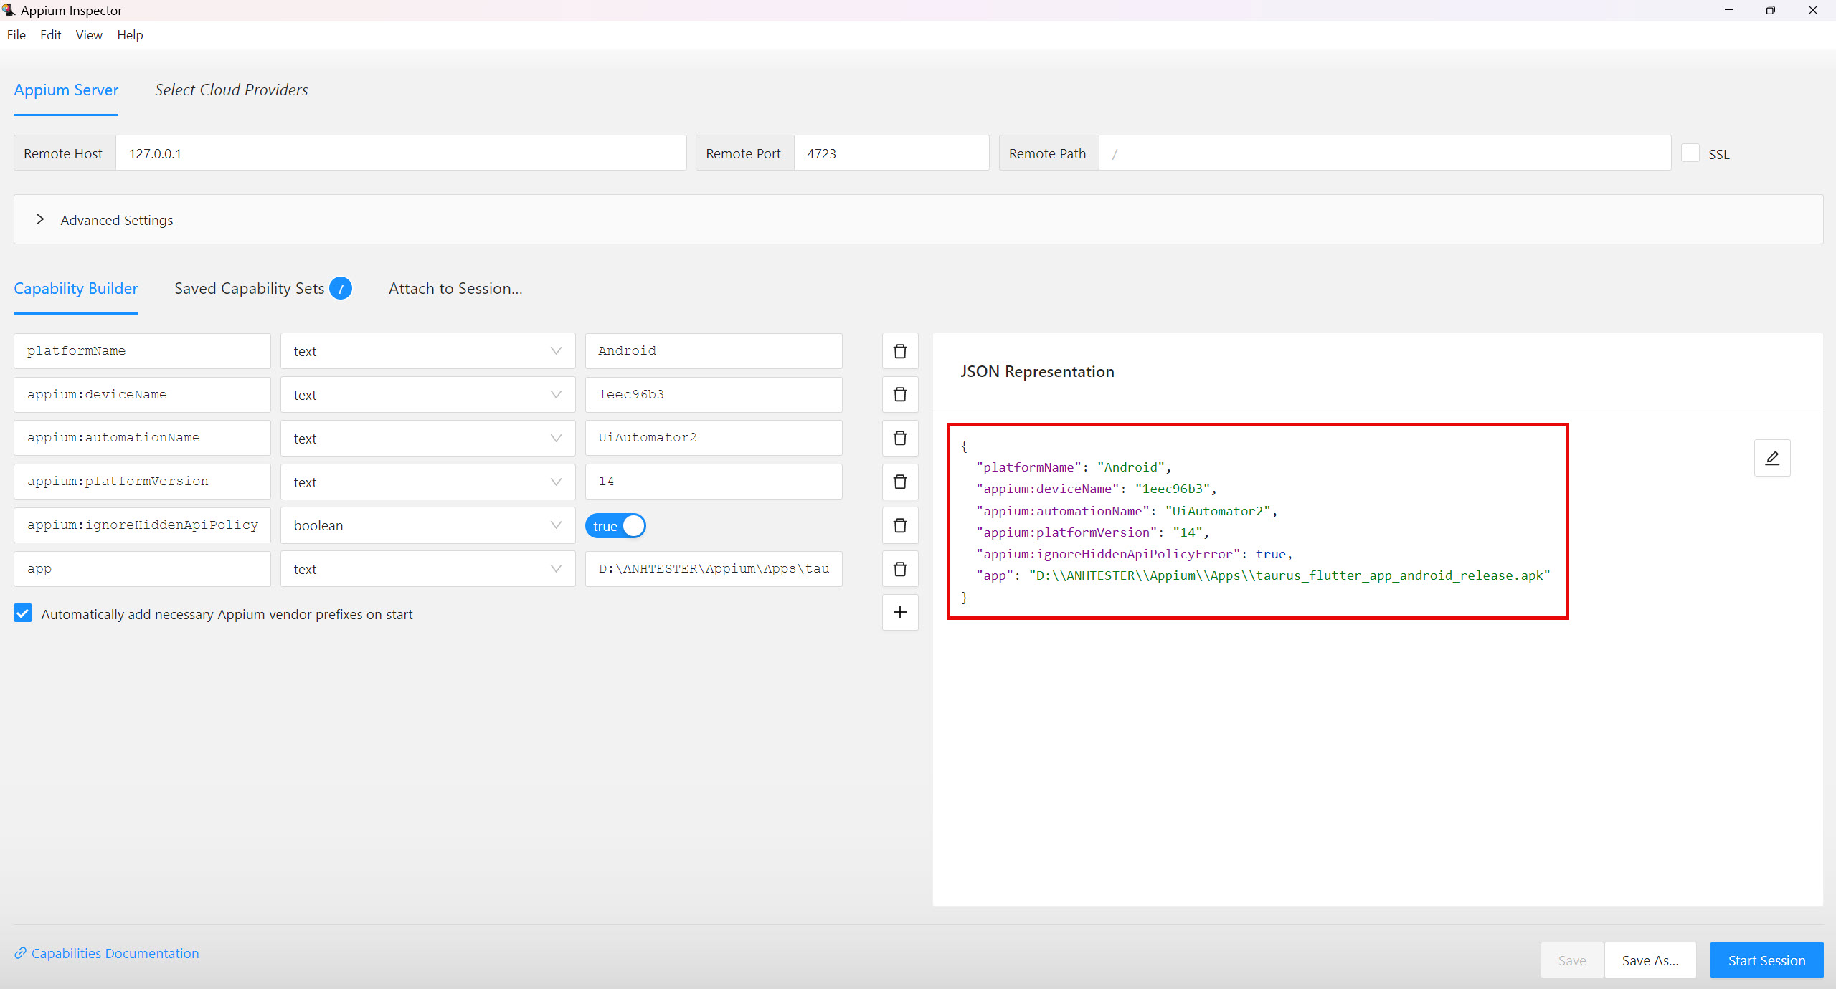Image resolution: width=1836 pixels, height=989 pixels.
Task: Click the appium:ignoreHiddenApiPolicy name field
Action: click(142, 525)
